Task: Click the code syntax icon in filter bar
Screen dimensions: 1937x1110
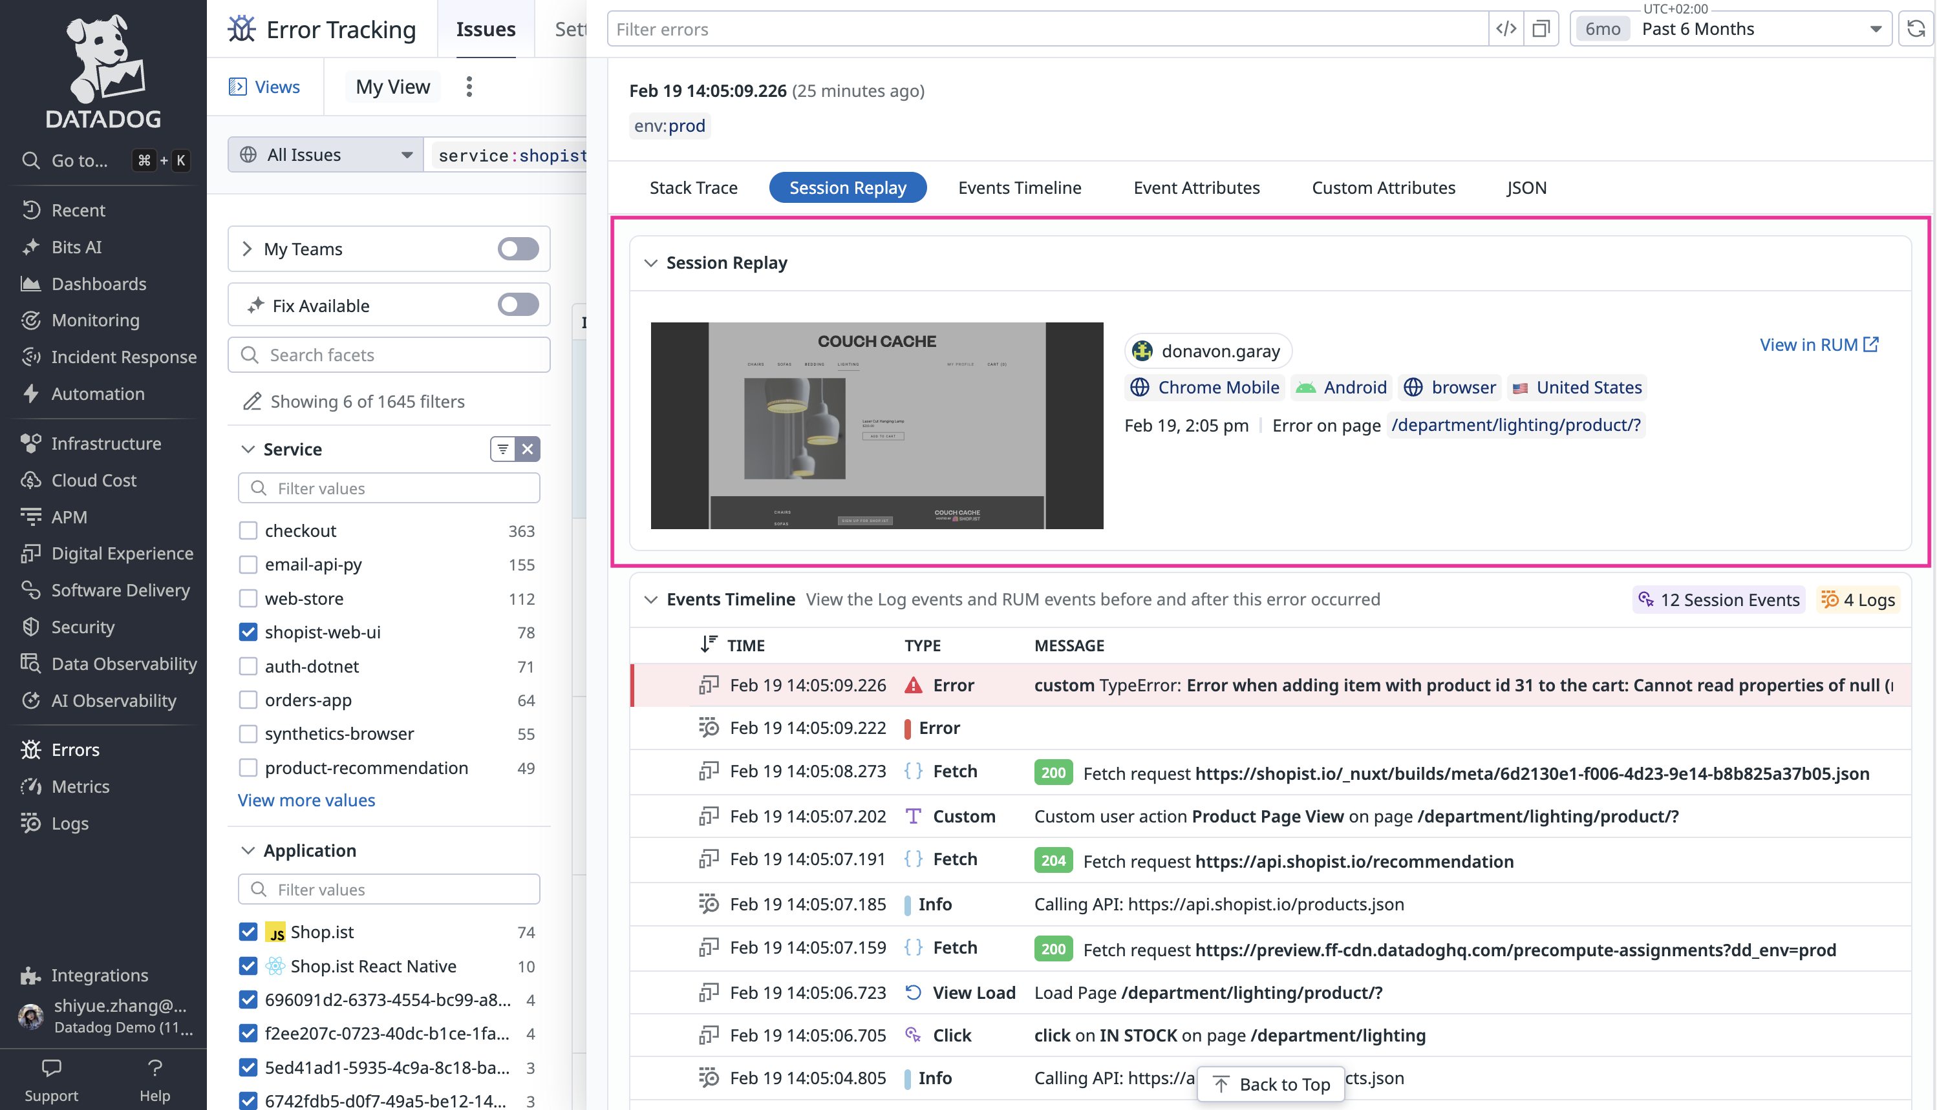Action: (x=1506, y=29)
